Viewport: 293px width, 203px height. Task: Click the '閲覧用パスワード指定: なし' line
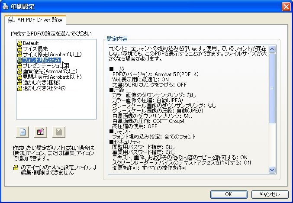point(143,147)
